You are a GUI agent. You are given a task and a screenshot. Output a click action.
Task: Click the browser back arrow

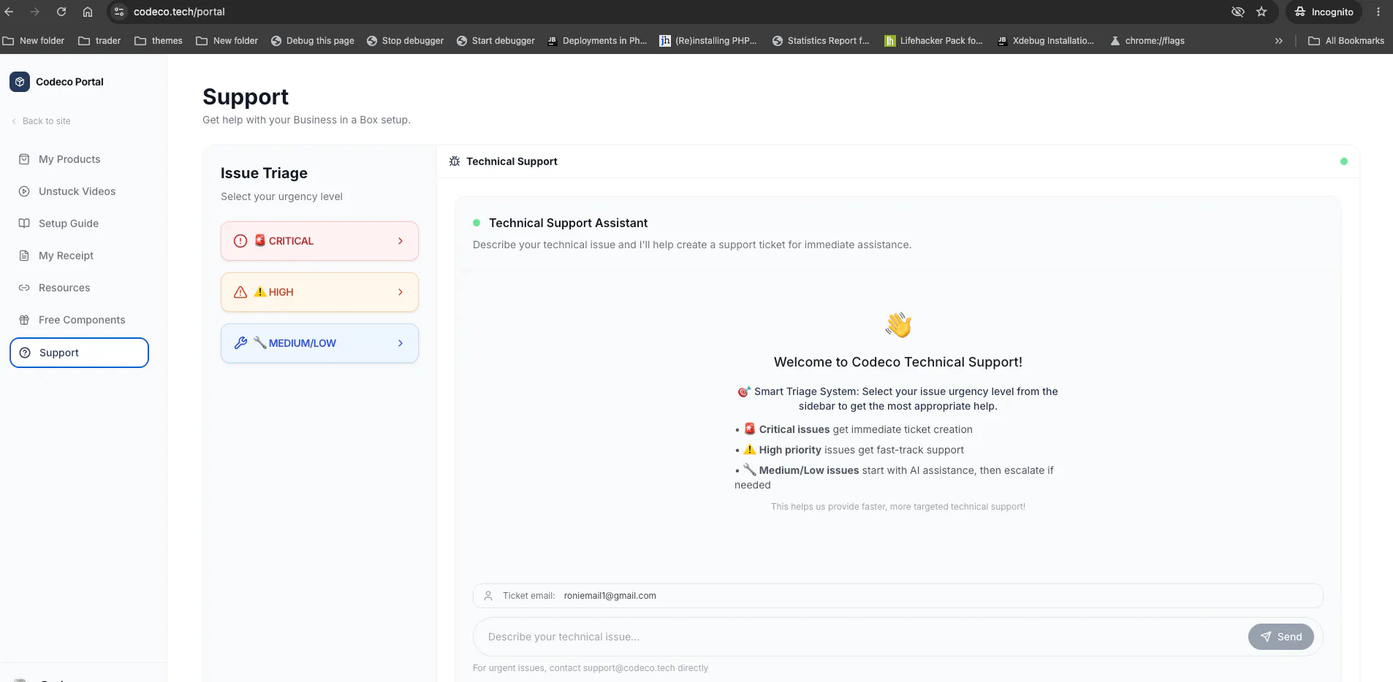coord(9,12)
